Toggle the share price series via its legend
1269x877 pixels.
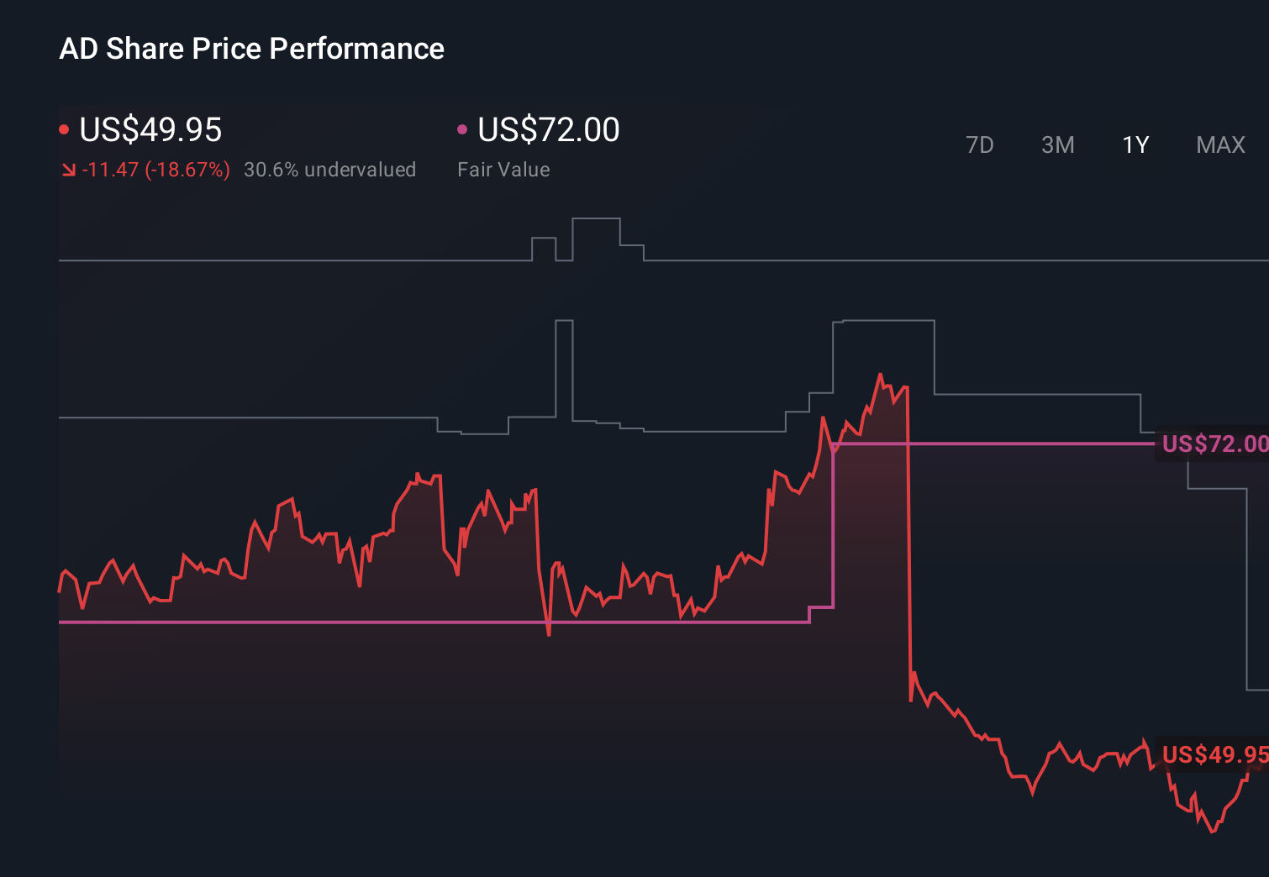point(150,129)
